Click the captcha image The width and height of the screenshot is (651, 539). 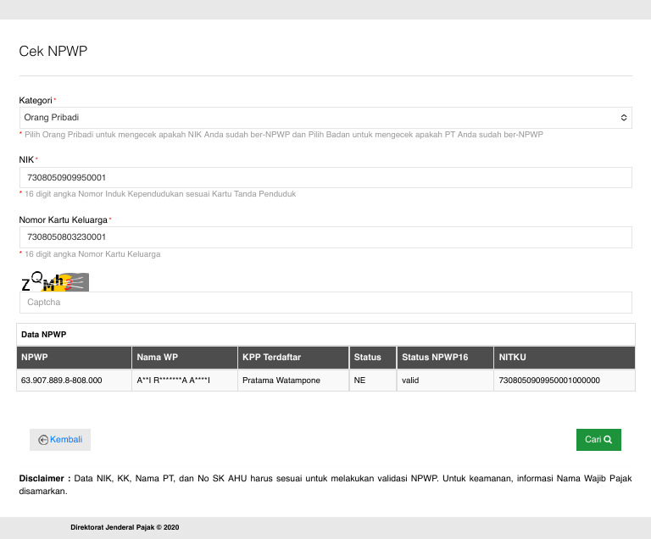pyautogui.click(x=54, y=281)
